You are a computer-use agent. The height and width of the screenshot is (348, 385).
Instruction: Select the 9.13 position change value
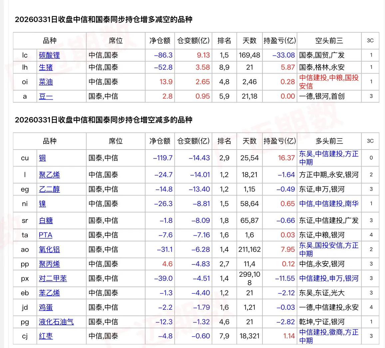(x=203, y=55)
